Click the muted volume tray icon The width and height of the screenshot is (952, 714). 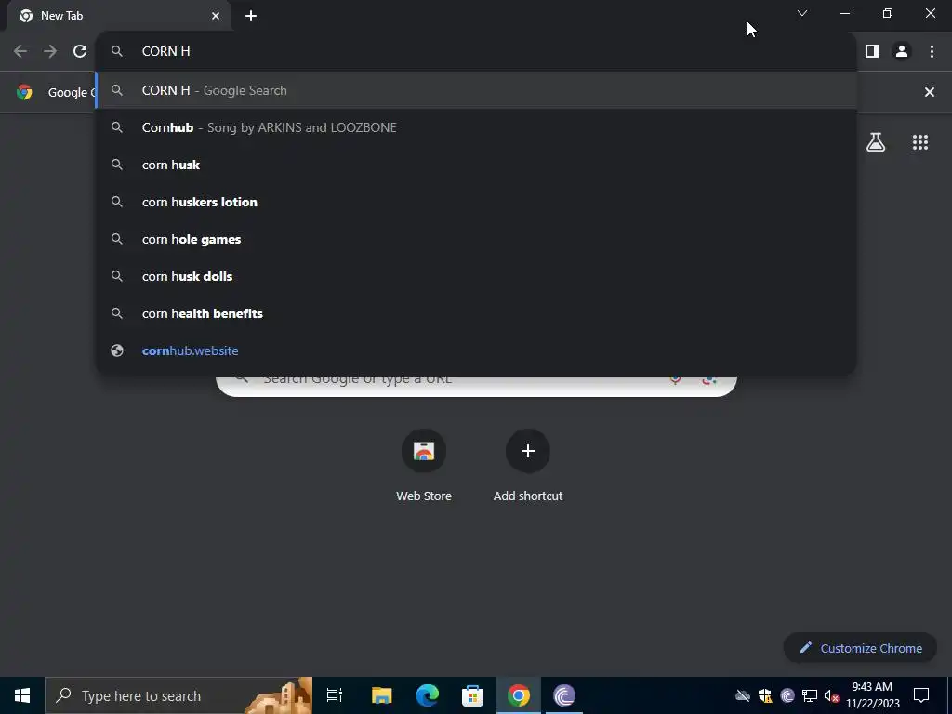pyautogui.click(x=831, y=695)
